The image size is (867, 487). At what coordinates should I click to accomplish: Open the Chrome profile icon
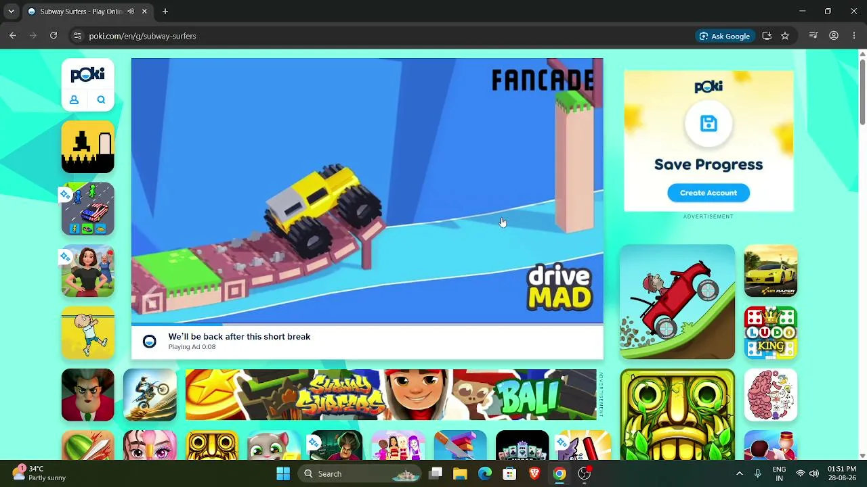coord(834,36)
